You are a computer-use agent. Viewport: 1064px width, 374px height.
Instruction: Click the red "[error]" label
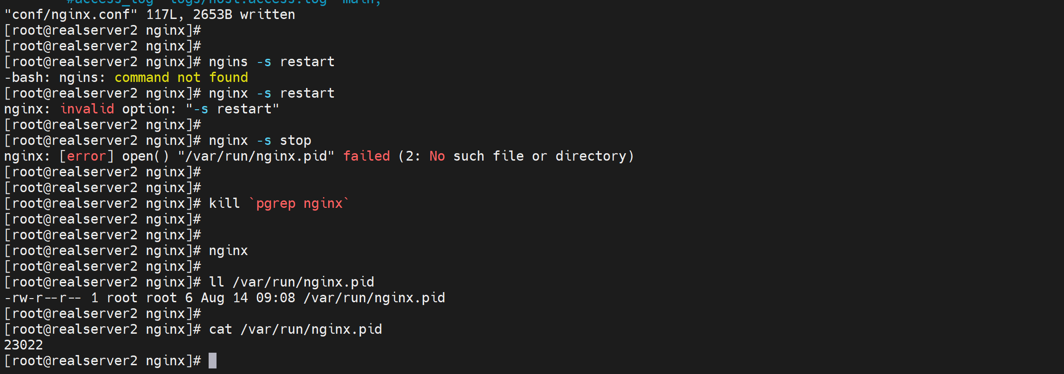tap(87, 156)
